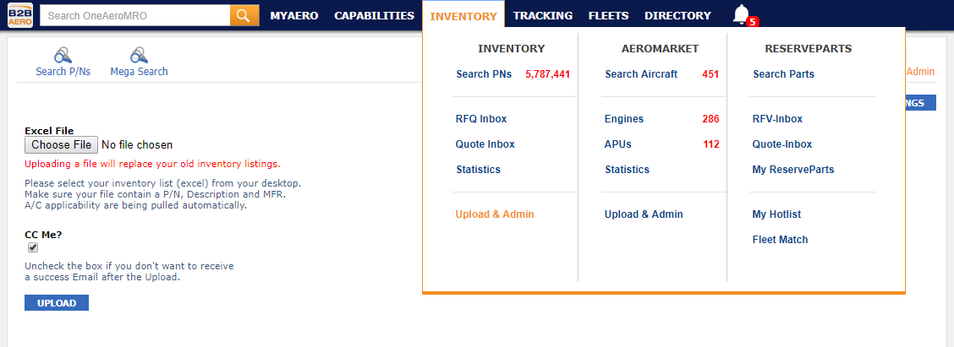This screenshot has height=347, width=954.
Task: Open Statistics under Aeromarket column
Action: click(628, 170)
